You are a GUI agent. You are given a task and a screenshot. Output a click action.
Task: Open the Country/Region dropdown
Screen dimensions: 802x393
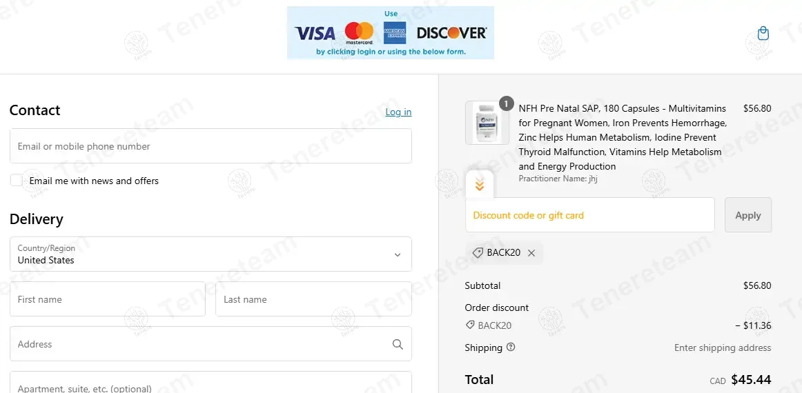tap(211, 254)
